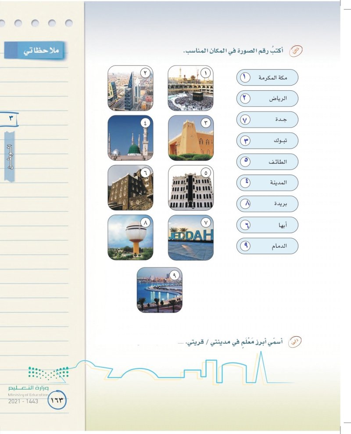Select the orange fort photo numbered 3
Image resolution: width=351 pixels, height=434 pixels.
point(191,138)
